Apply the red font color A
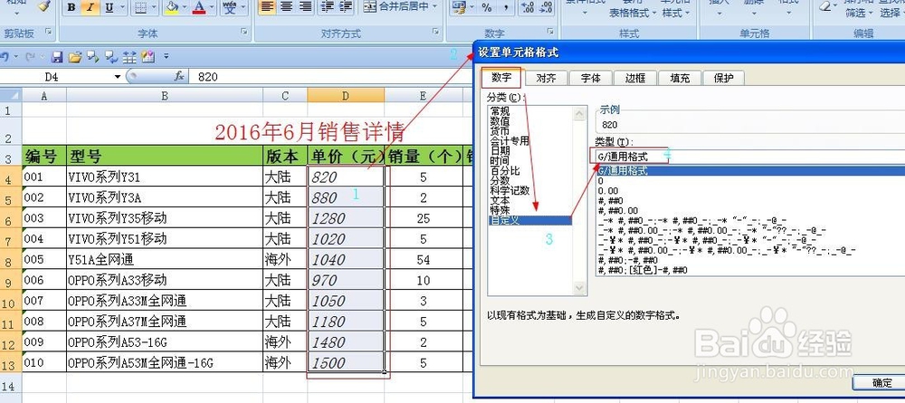Screen dimensions: 905x403 pos(199,7)
